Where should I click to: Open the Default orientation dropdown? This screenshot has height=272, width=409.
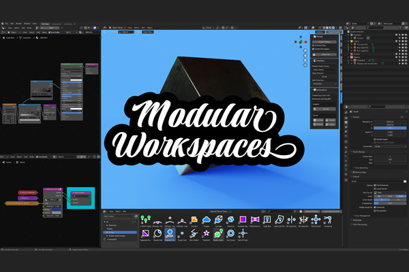tap(126, 32)
